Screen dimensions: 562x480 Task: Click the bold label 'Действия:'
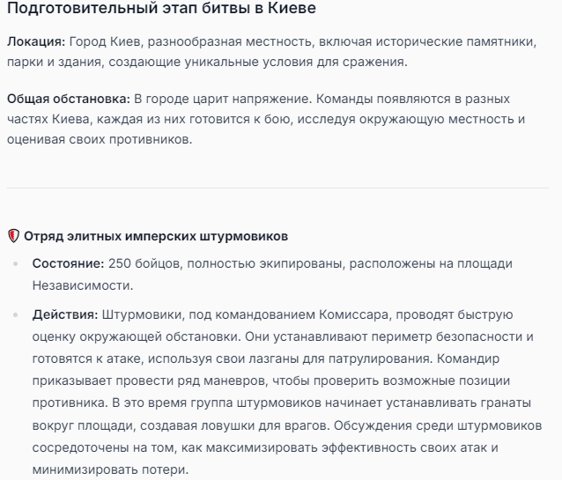pyautogui.click(x=65, y=314)
